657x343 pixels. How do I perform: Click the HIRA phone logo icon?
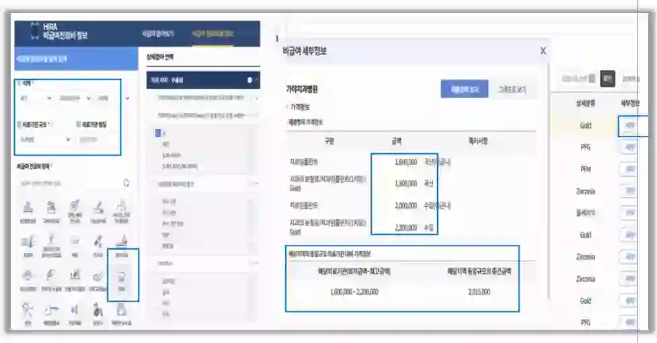coord(34,32)
